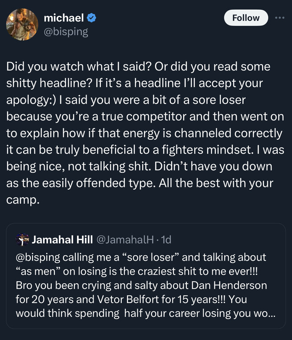The height and width of the screenshot is (340, 292).
Task: Click the @bisping mention in quoted post
Action: (38, 257)
